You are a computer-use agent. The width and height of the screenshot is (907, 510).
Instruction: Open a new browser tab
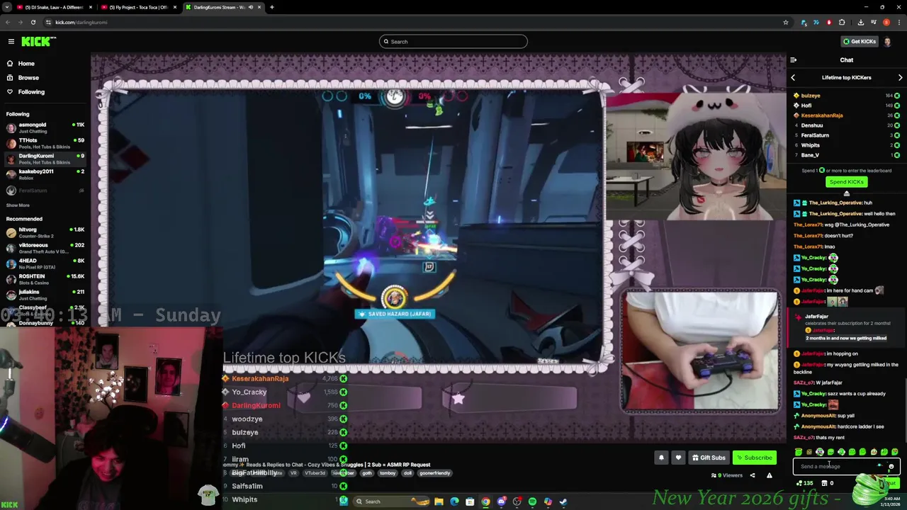tap(271, 7)
